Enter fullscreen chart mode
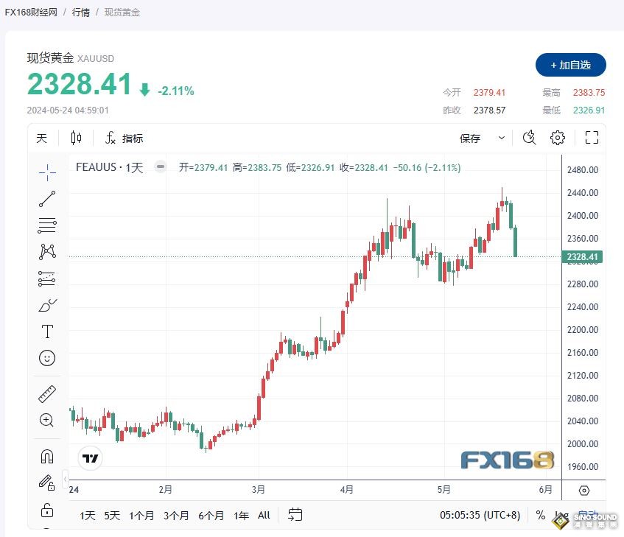624x537 pixels. pyautogui.click(x=592, y=138)
